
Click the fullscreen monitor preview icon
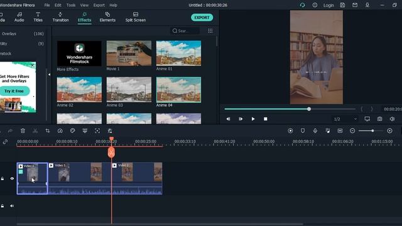[x=367, y=119]
